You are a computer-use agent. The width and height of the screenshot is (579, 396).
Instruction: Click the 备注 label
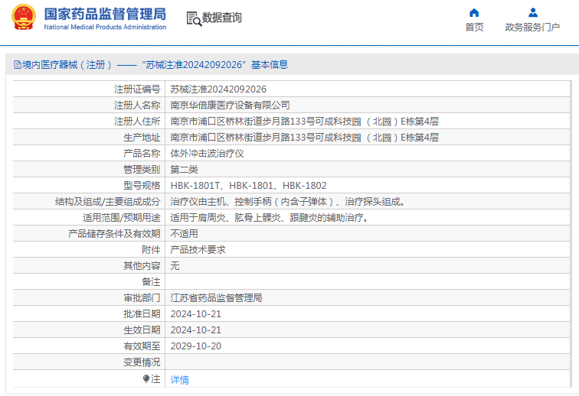click(151, 281)
